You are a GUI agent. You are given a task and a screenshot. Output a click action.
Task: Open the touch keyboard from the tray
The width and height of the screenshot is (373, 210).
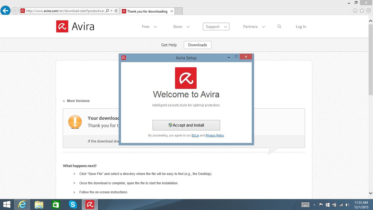click(x=305, y=205)
